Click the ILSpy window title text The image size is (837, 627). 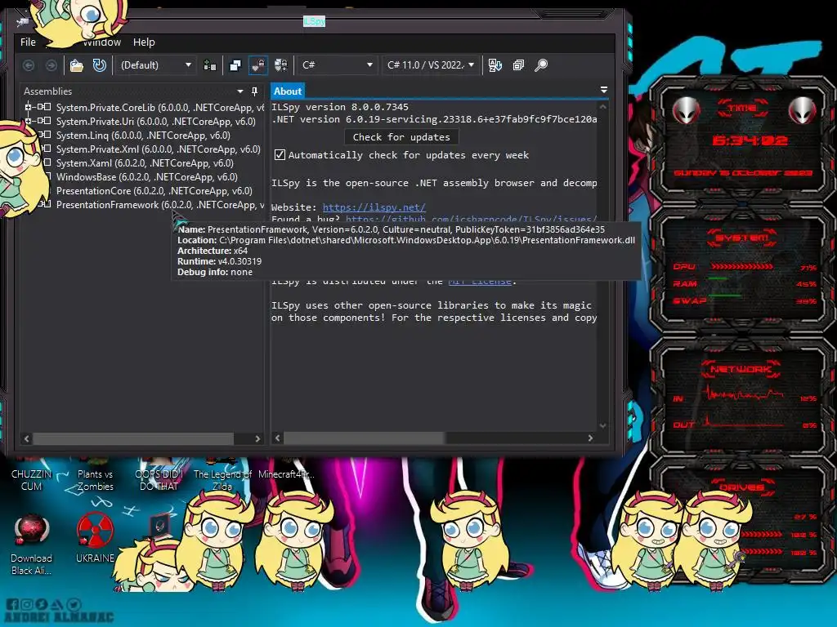coord(314,20)
